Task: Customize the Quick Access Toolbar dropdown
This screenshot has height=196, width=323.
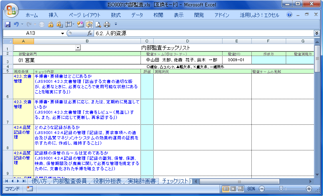Action: point(116,24)
